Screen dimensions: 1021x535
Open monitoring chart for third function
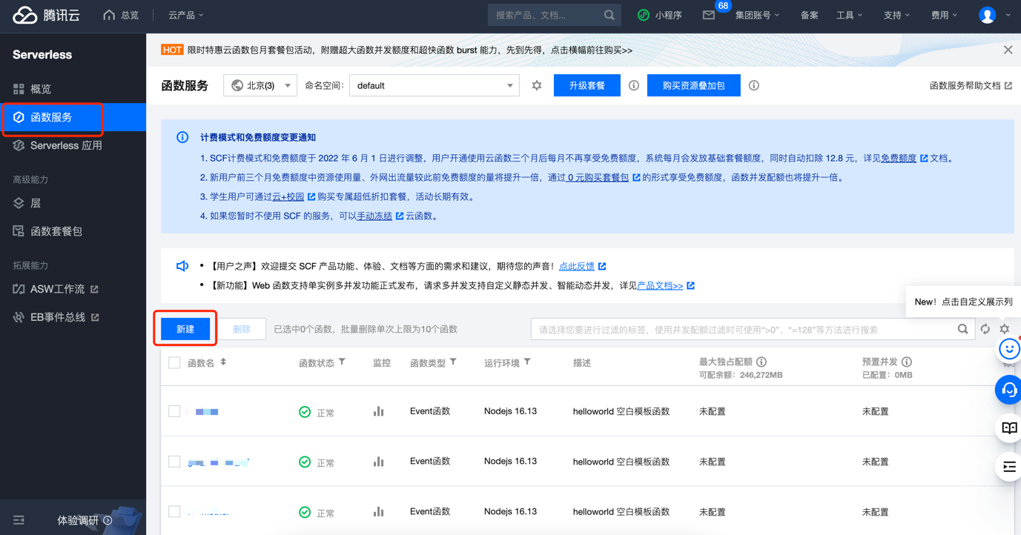tap(378, 511)
